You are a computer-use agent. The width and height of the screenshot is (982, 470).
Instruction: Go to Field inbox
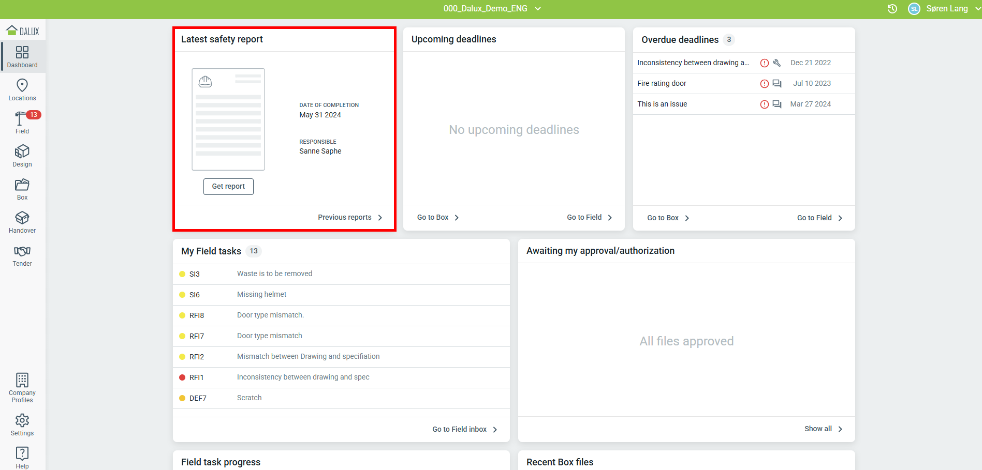[x=464, y=430]
